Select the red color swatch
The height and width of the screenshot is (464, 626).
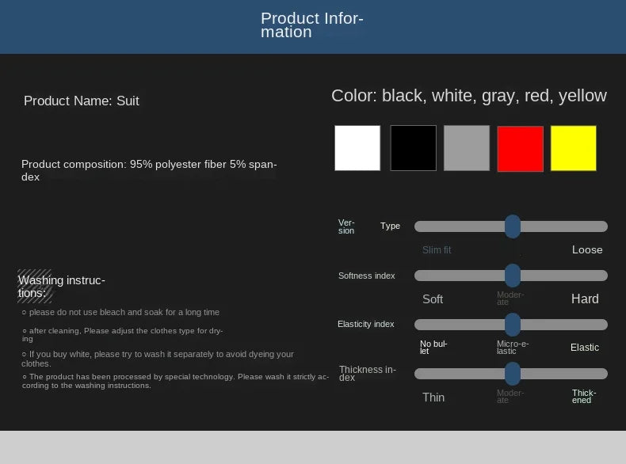tap(520, 149)
